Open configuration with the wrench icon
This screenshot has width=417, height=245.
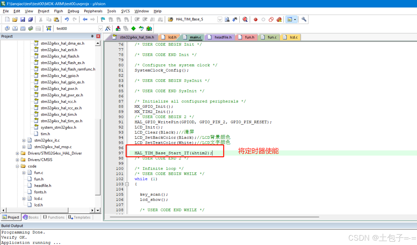point(304,19)
